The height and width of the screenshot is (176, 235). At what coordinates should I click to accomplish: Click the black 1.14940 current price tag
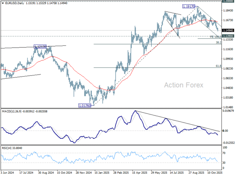click(x=228, y=30)
